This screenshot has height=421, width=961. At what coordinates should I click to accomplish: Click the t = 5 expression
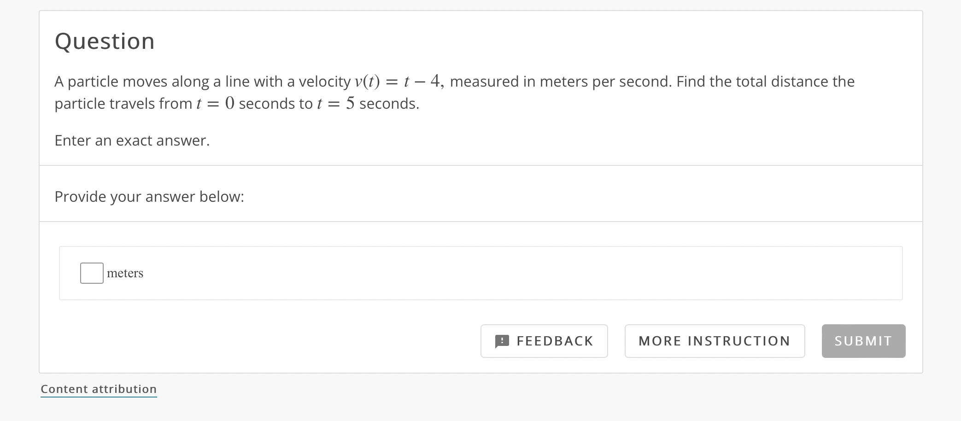pyautogui.click(x=336, y=104)
